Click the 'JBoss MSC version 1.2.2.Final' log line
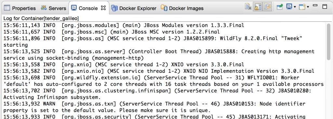Screen dimensions: 333x119 [x=112, y=32]
